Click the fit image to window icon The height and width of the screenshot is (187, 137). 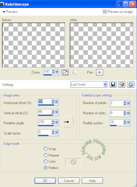tap(65, 72)
